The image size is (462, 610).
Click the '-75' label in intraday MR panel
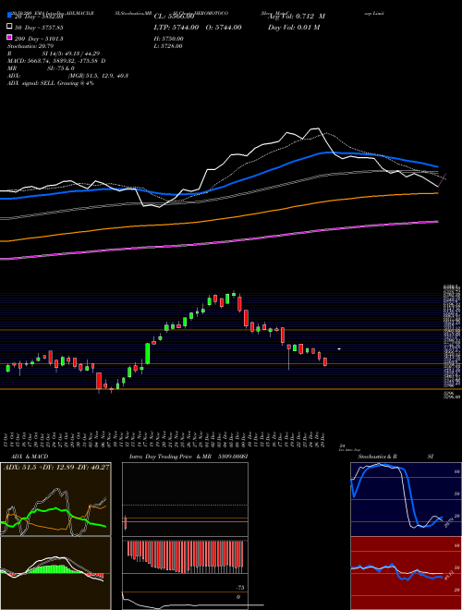240,588
